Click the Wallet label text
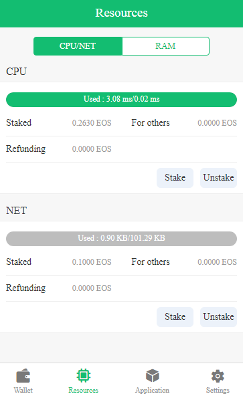Image resolution: width=243 pixels, height=398 pixels. 23,390
